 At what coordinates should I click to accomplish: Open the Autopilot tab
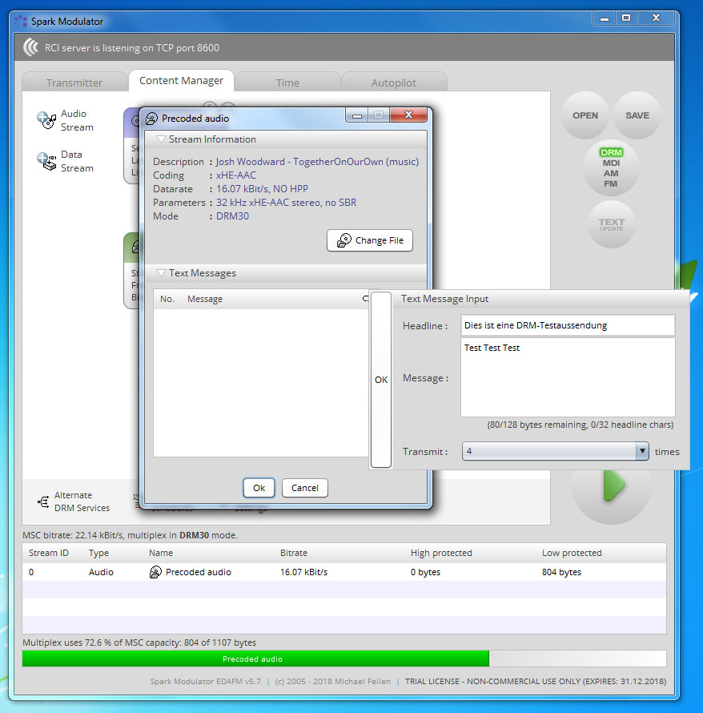pyautogui.click(x=394, y=83)
